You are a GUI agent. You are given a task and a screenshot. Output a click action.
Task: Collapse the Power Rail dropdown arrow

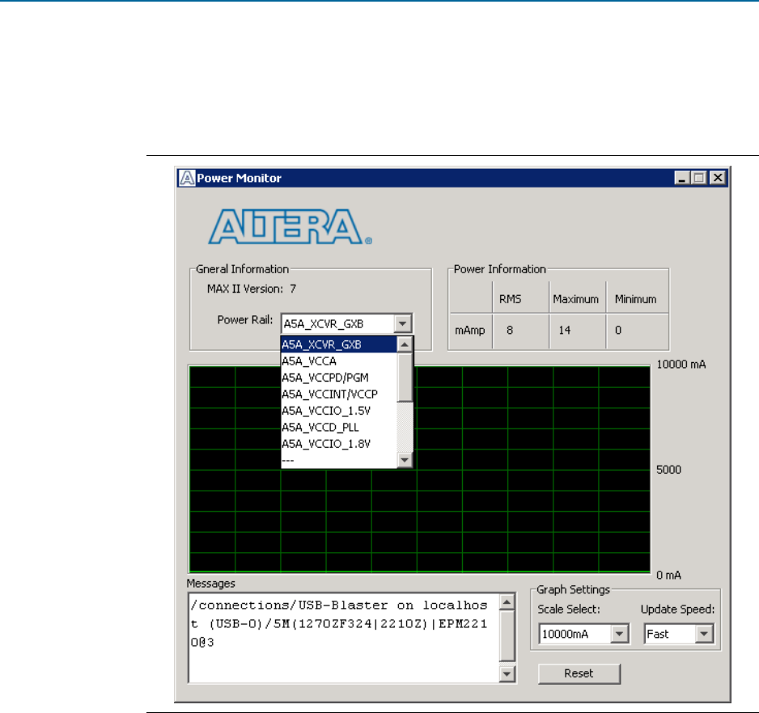[403, 324]
